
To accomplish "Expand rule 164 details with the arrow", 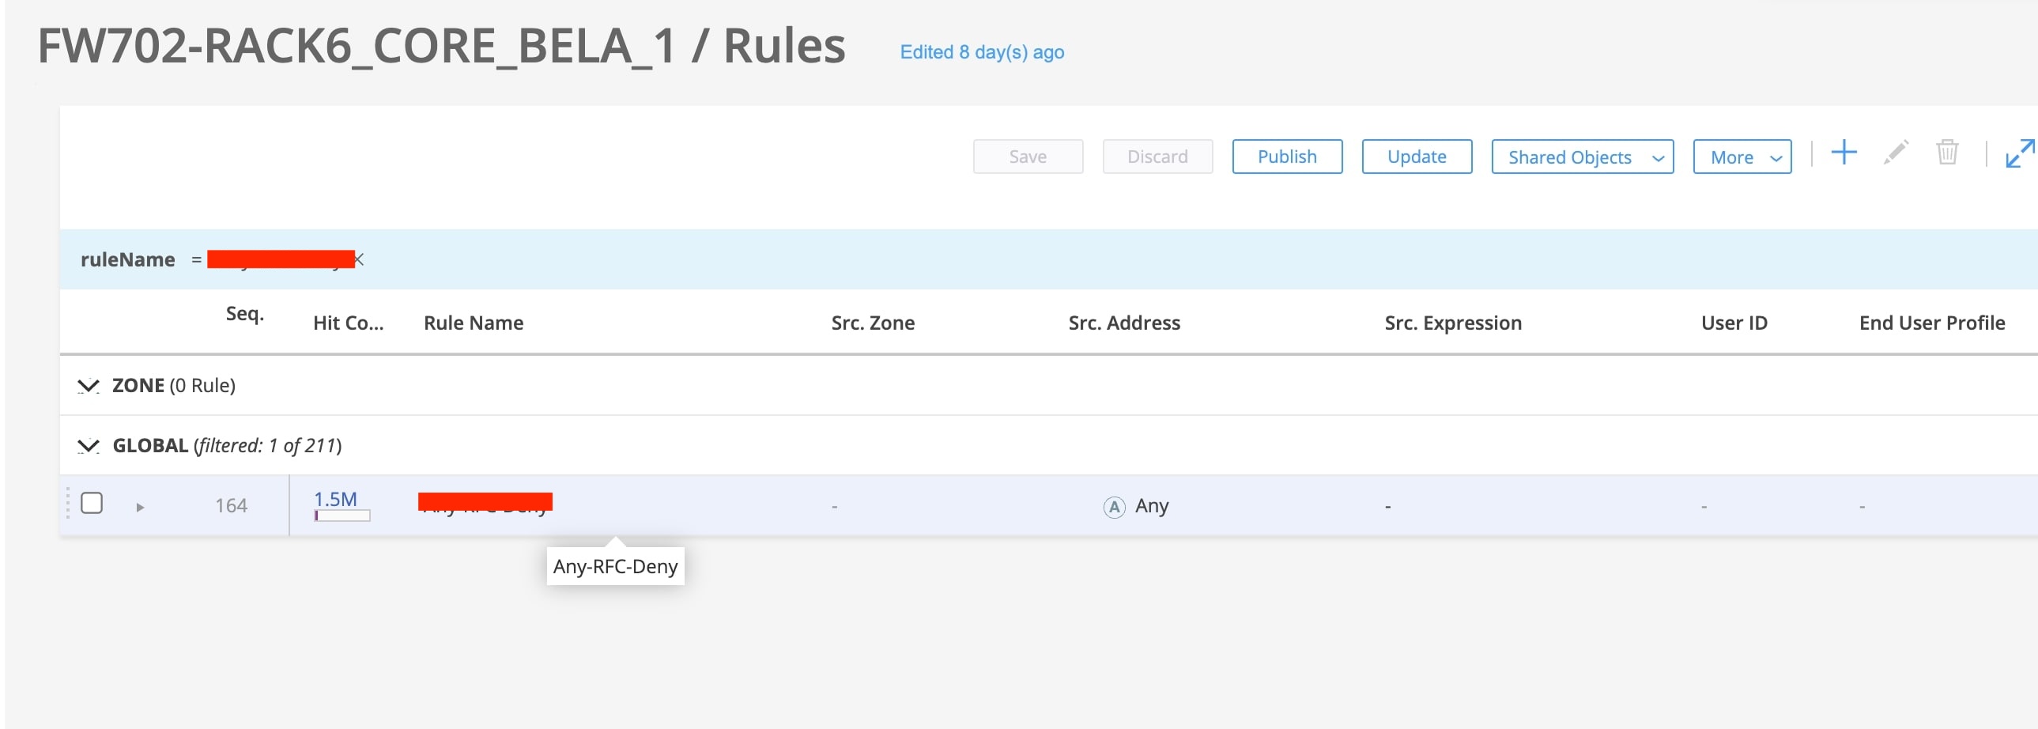I will pyautogui.click(x=140, y=508).
